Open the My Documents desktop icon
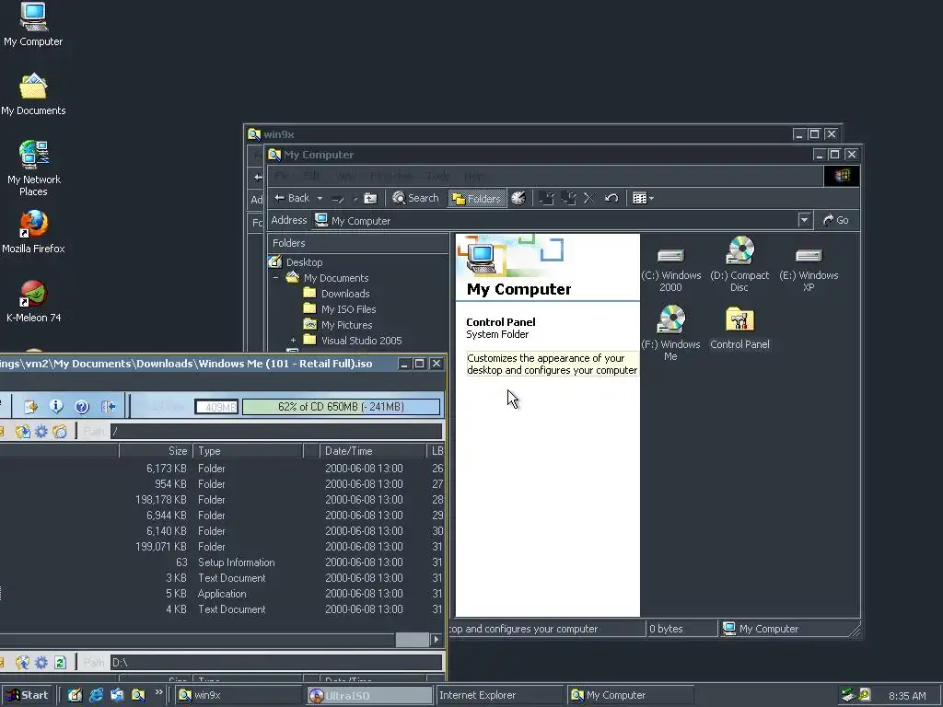The image size is (943, 707). (33, 95)
